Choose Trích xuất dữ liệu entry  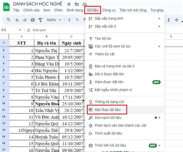click(125, 133)
